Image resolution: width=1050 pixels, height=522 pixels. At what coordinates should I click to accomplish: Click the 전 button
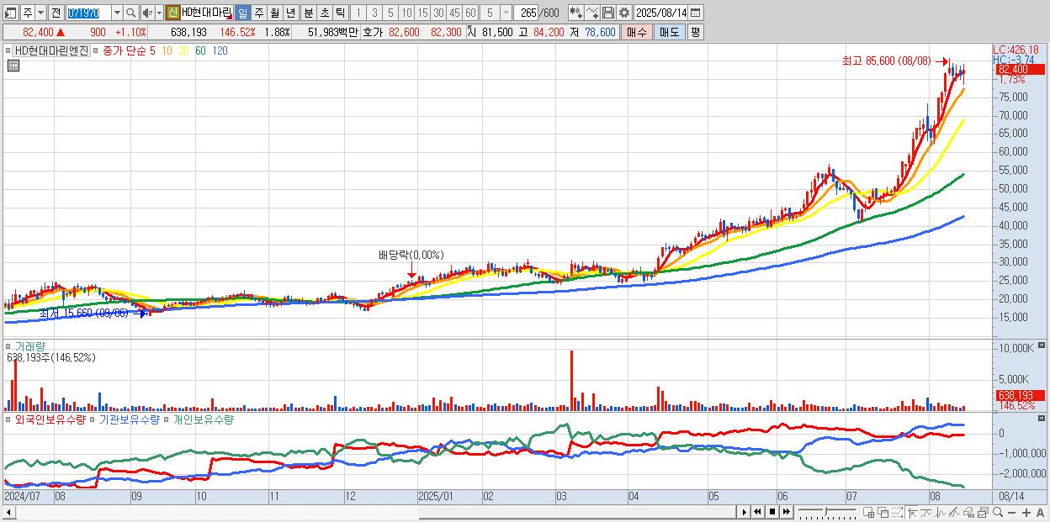coord(56,13)
